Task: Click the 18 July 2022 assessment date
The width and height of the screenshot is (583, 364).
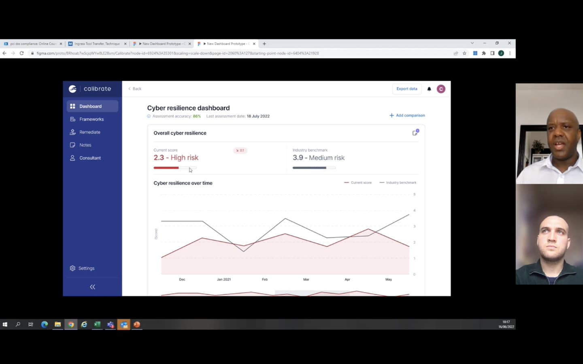Action: click(x=258, y=116)
